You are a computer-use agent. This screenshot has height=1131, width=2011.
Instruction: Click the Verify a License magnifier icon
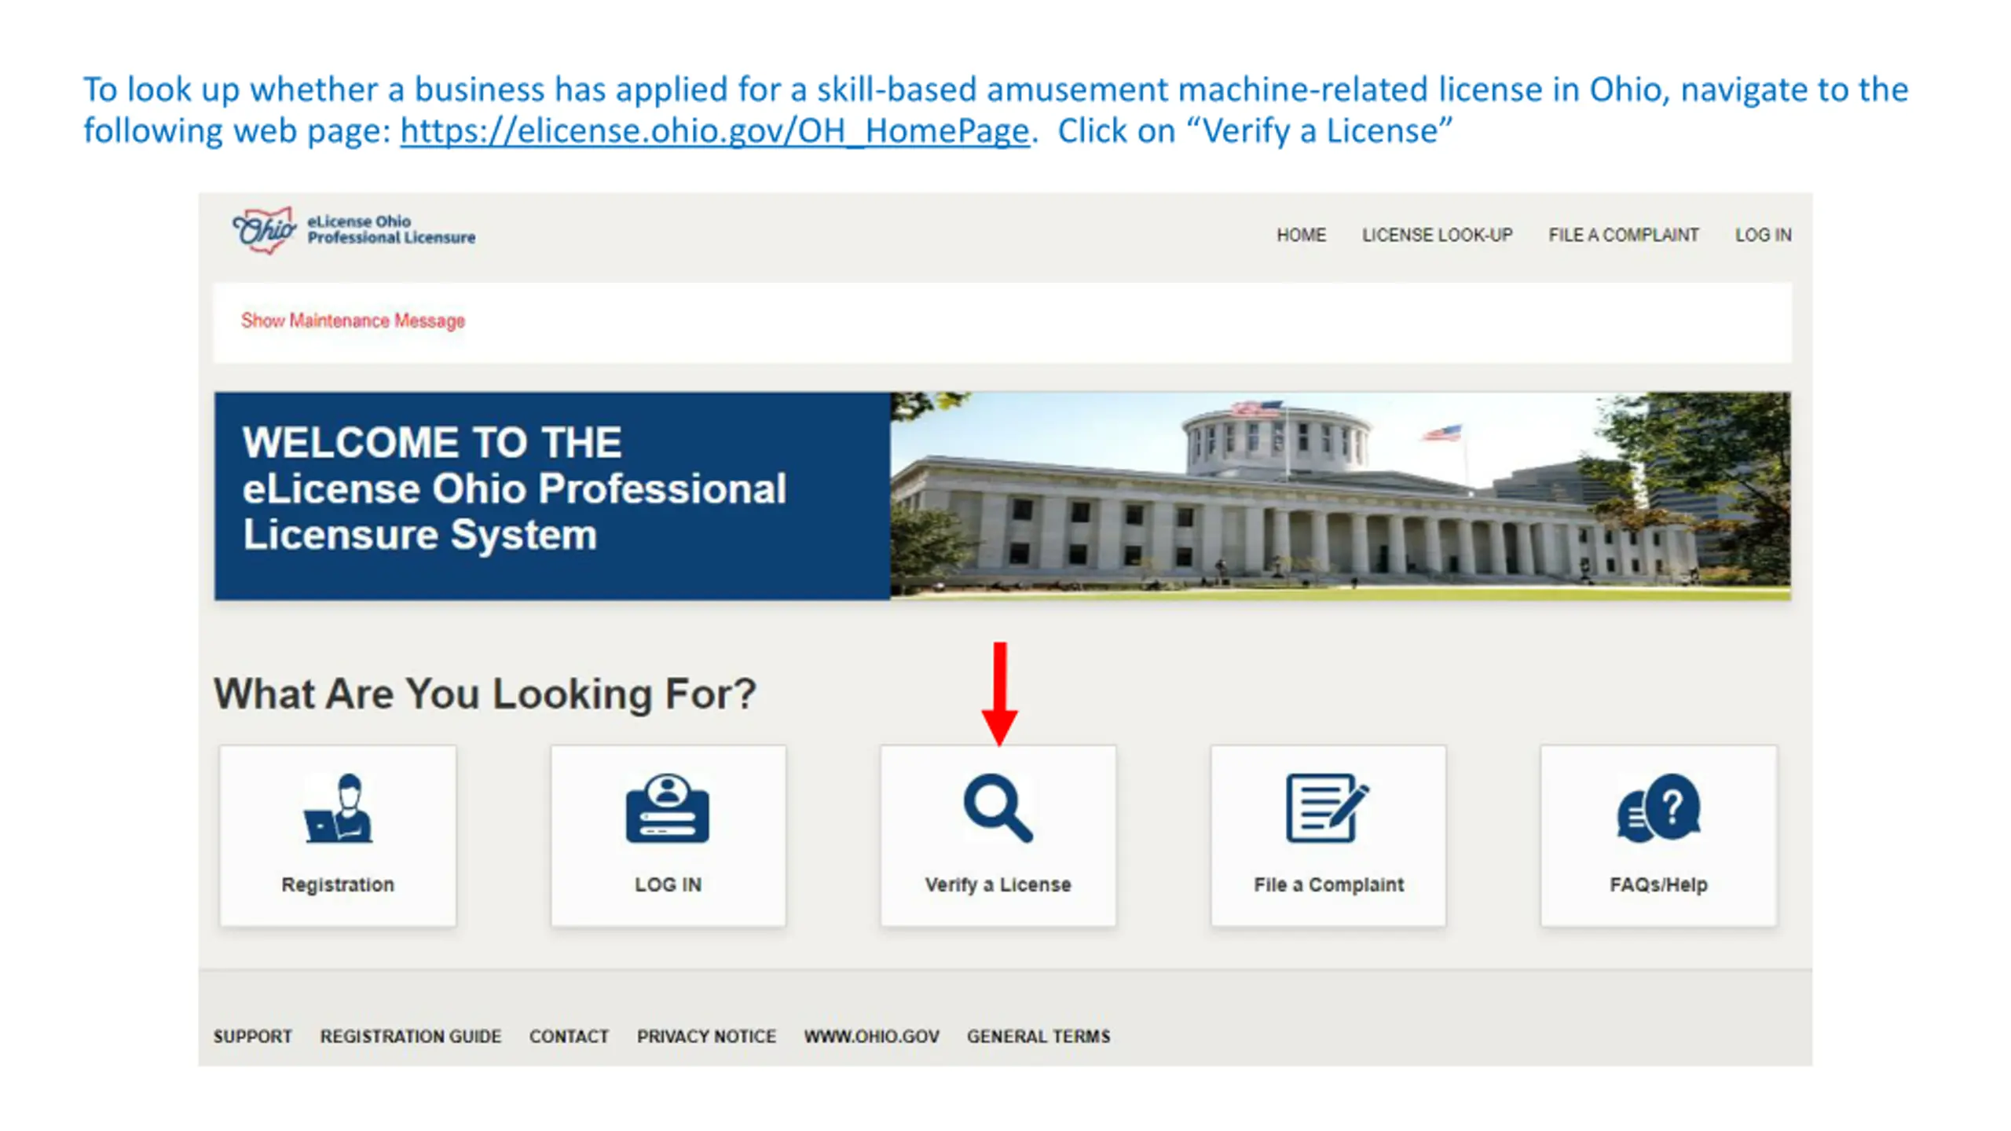pos(998,808)
